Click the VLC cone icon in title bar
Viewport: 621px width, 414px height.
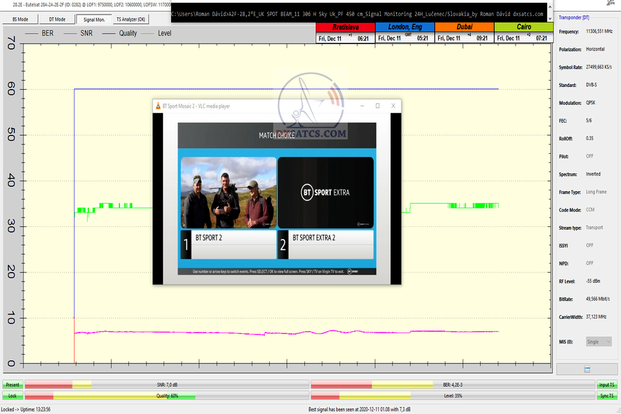tap(160, 106)
